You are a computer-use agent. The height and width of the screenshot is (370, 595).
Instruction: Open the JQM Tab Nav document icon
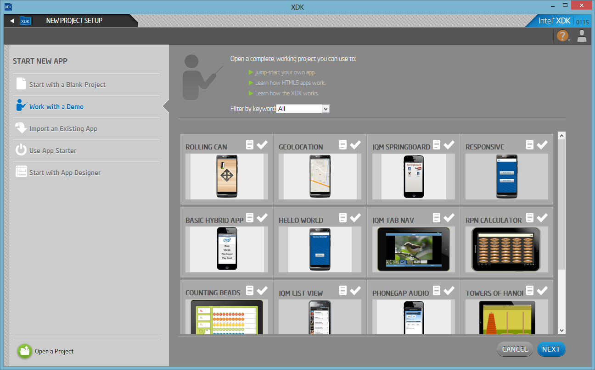tap(437, 217)
